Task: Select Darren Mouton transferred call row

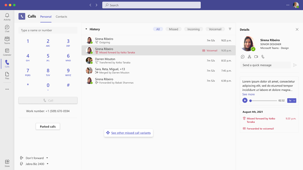Action: coord(159,61)
